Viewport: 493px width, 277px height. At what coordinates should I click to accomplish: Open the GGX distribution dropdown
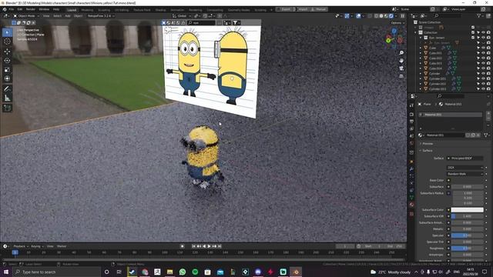464,168
